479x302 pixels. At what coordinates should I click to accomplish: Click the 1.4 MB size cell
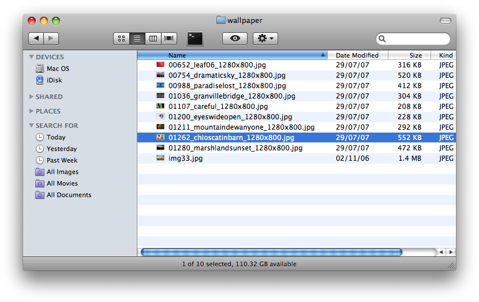coord(410,158)
